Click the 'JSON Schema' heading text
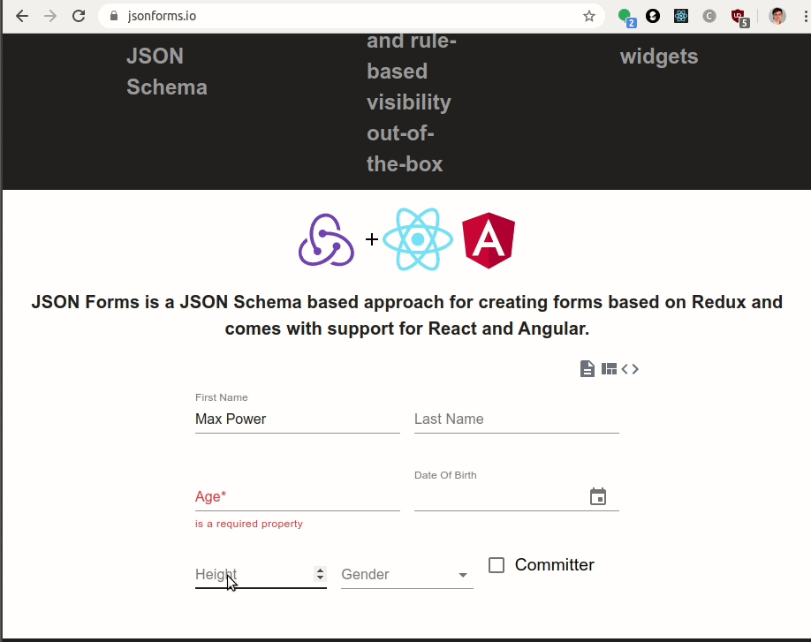Screen dimensions: 811x642 (167, 72)
